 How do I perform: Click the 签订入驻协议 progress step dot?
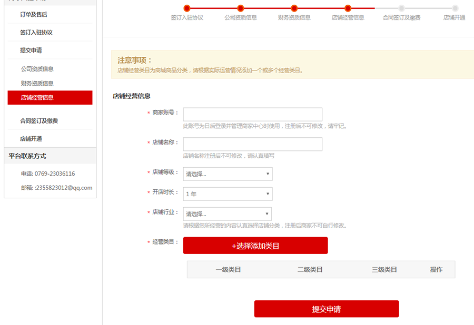(187, 8)
